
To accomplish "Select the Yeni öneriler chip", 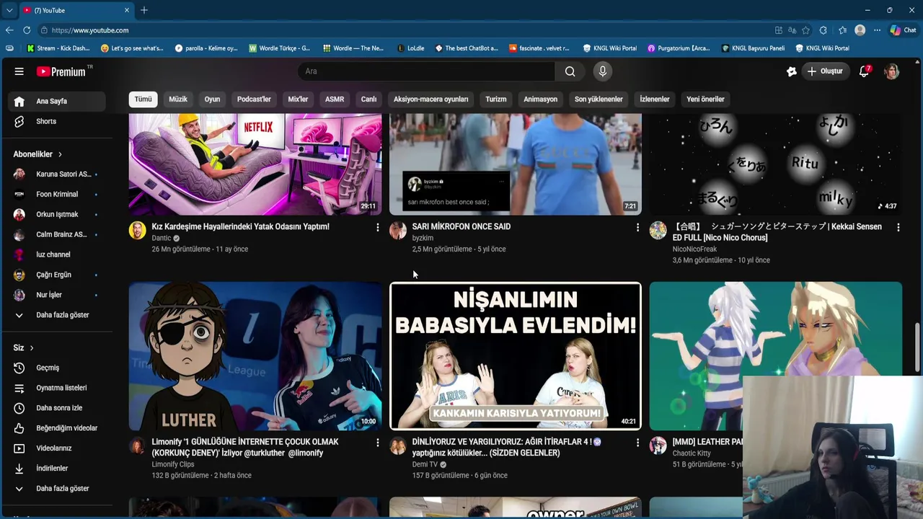I will [x=705, y=99].
